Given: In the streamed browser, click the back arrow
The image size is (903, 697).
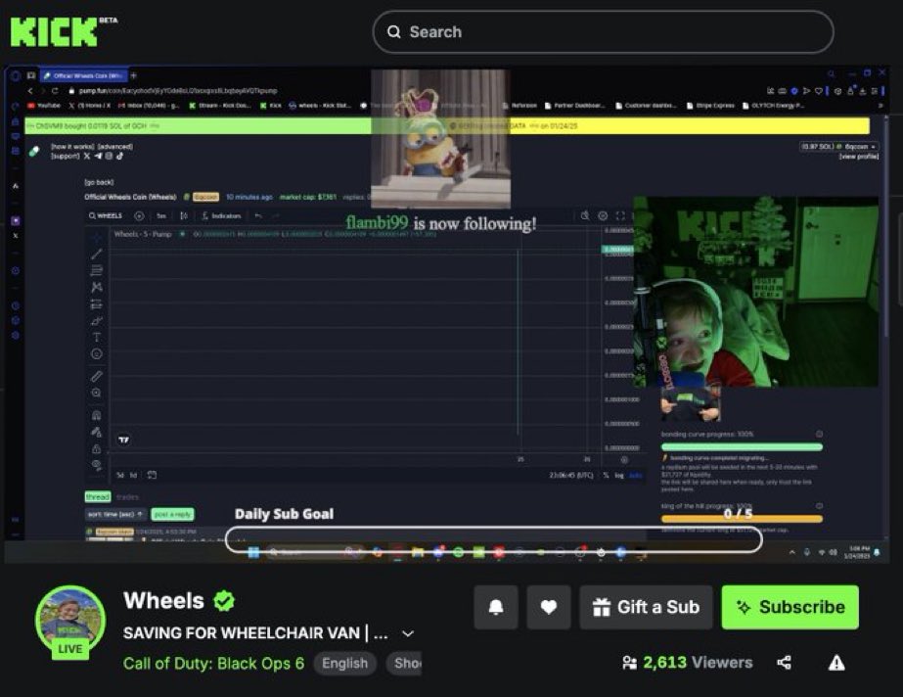Looking at the screenshot, I should [30, 91].
